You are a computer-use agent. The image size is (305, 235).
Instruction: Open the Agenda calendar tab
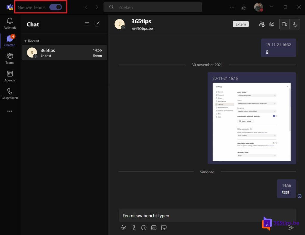pyautogui.click(x=10, y=76)
